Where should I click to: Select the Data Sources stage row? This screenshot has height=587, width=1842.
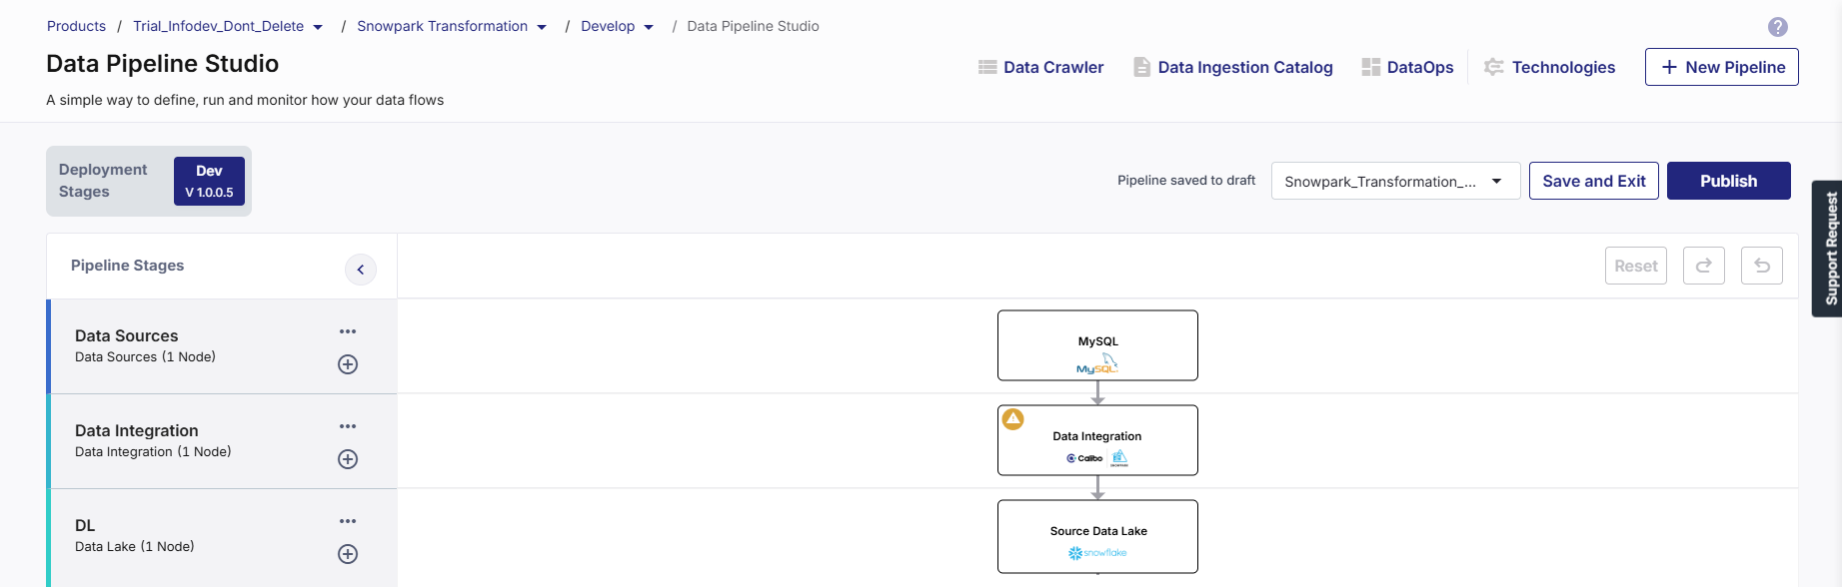pyautogui.click(x=222, y=346)
